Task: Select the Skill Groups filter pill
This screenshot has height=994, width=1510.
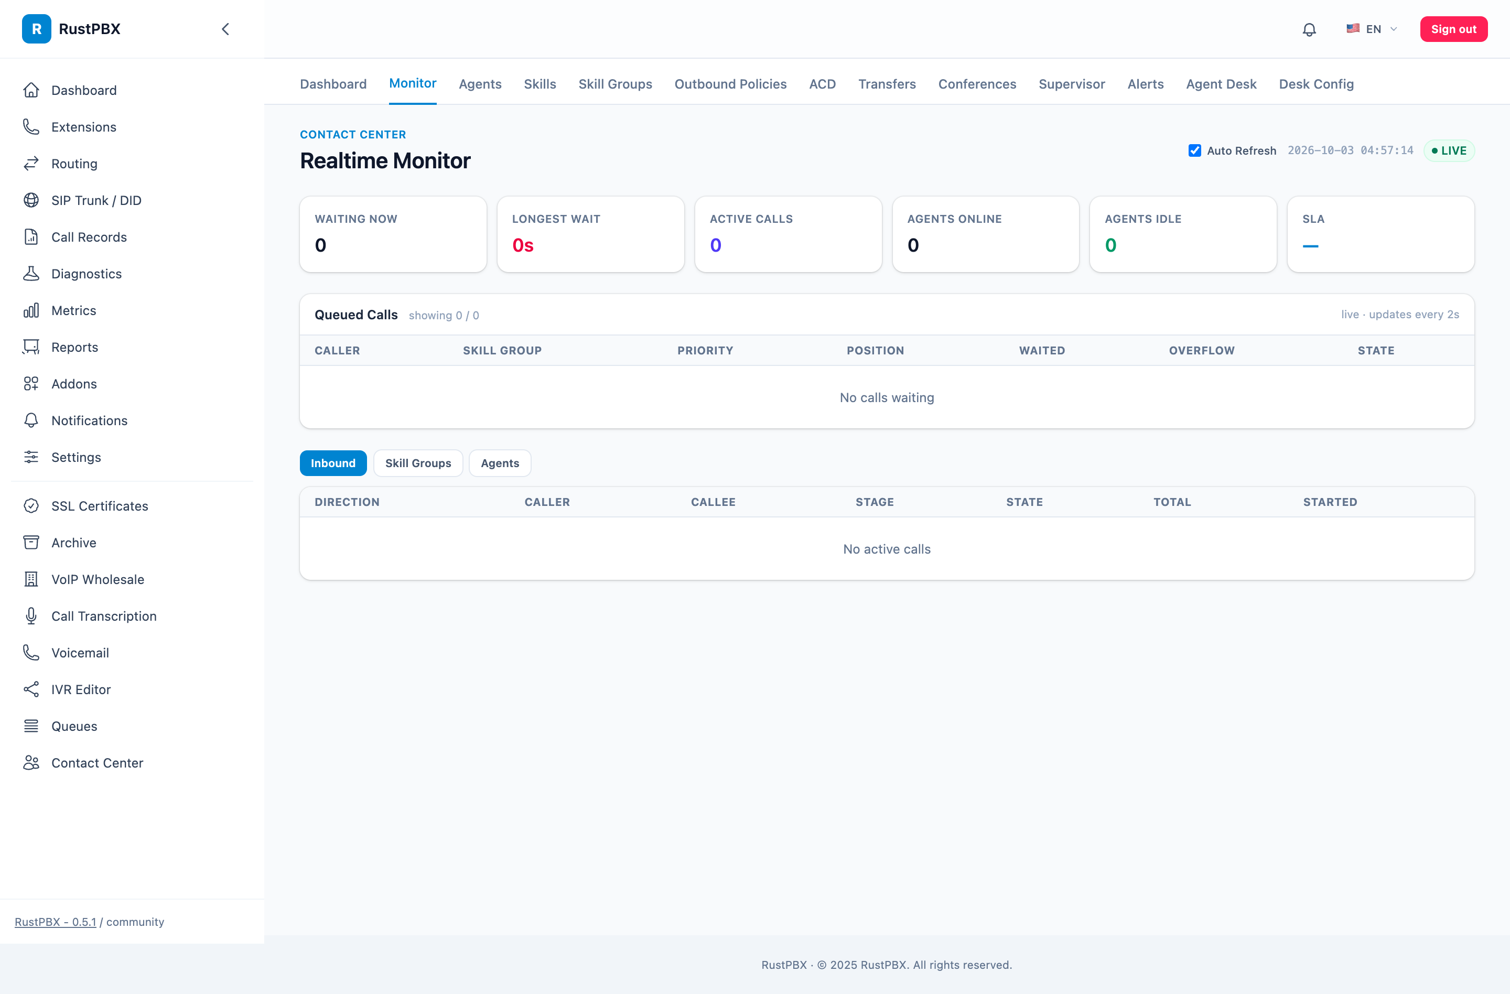Action: click(x=418, y=463)
